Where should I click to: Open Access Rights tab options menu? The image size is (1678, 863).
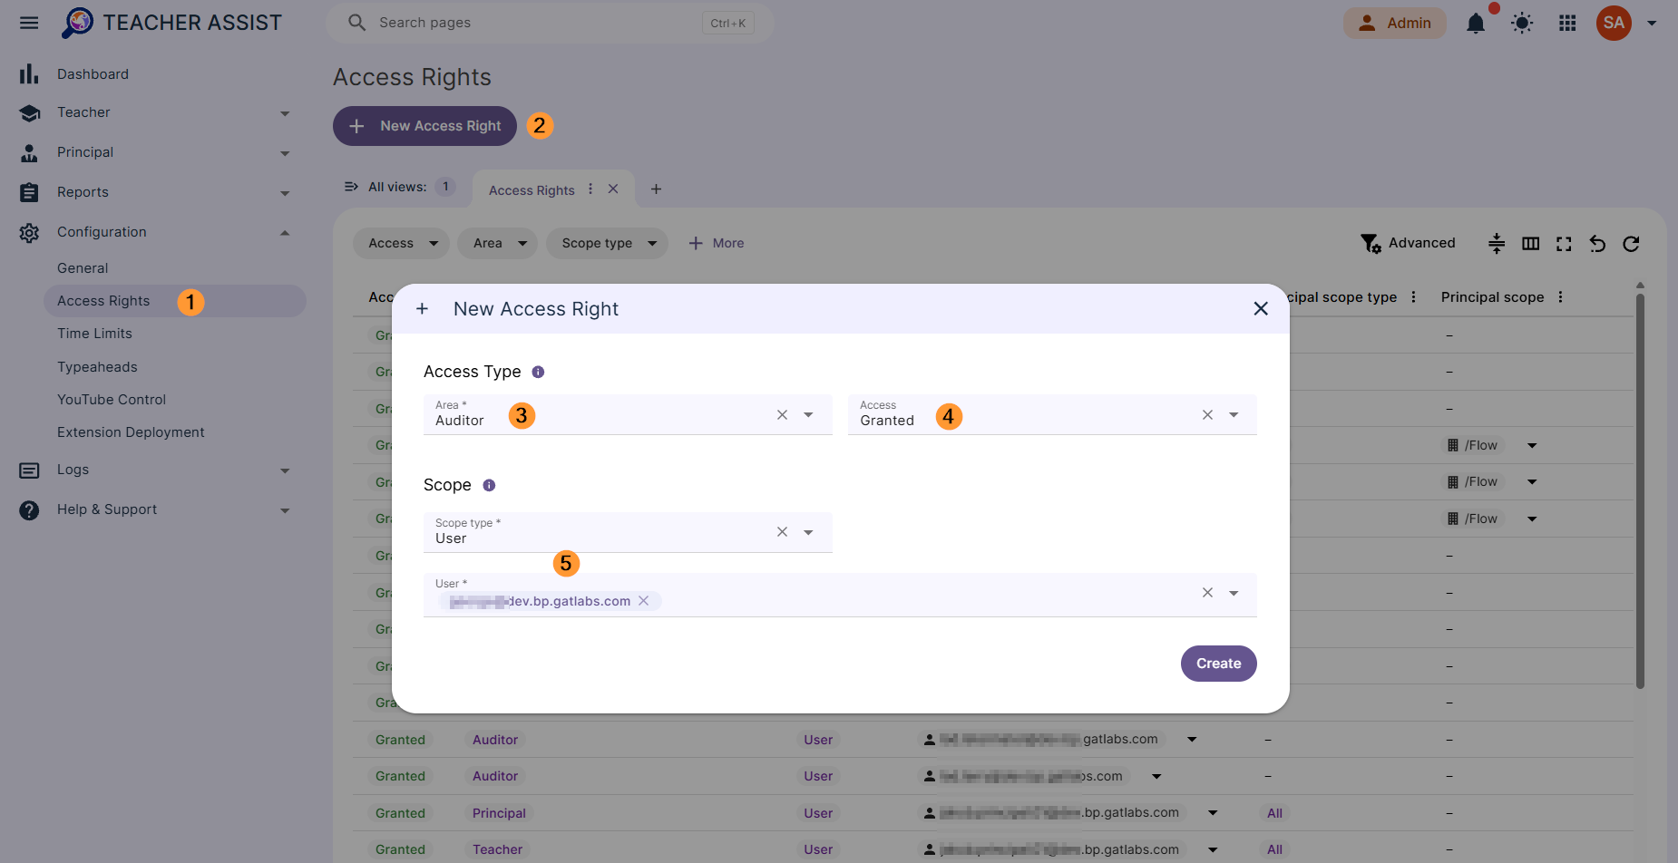pyautogui.click(x=590, y=189)
